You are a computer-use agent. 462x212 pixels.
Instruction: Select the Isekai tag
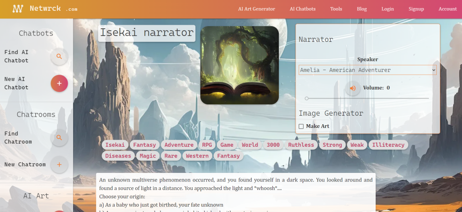115,145
